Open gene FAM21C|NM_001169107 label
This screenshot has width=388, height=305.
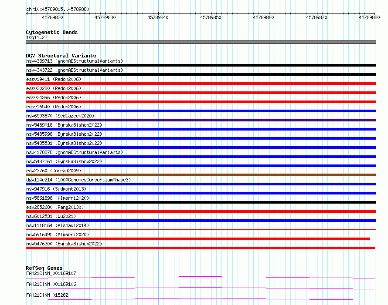[x=51, y=273]
